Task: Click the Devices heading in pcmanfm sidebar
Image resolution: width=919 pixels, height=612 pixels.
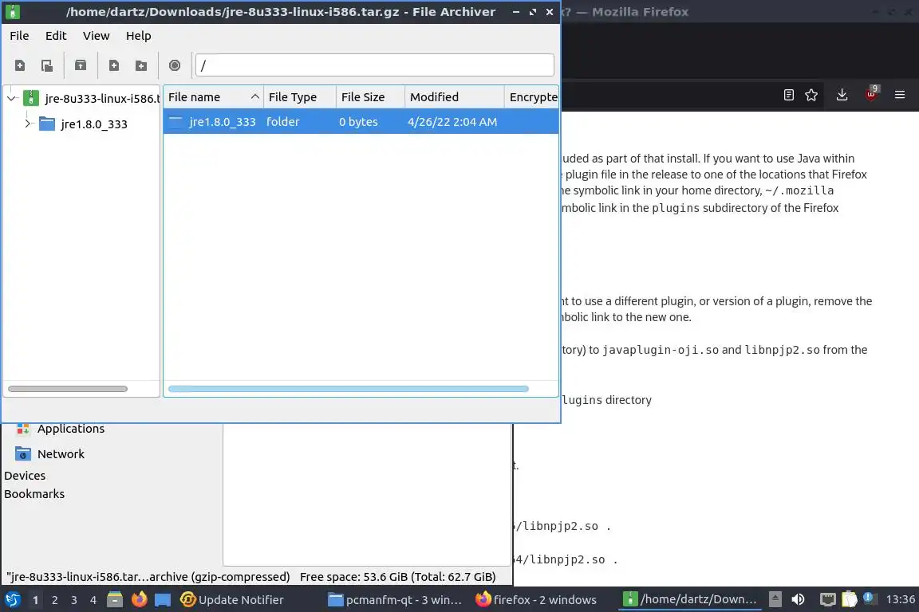Action: click(x=25, y=476)
